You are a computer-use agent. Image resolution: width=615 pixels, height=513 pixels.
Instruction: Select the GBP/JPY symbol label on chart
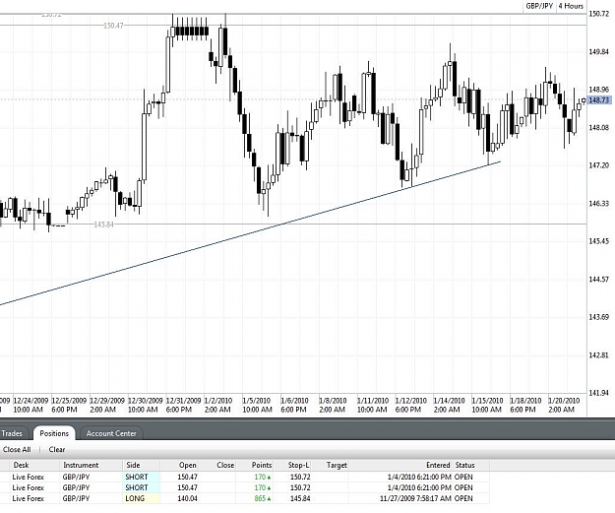point(539,6)
